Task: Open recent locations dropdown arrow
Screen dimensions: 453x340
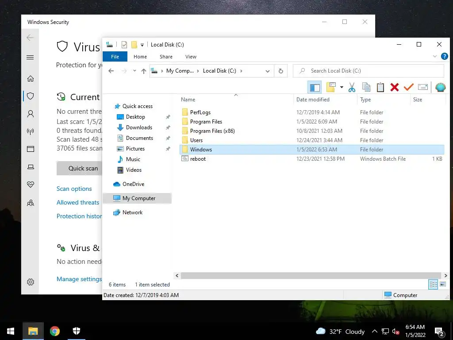Action: [134, 71]
